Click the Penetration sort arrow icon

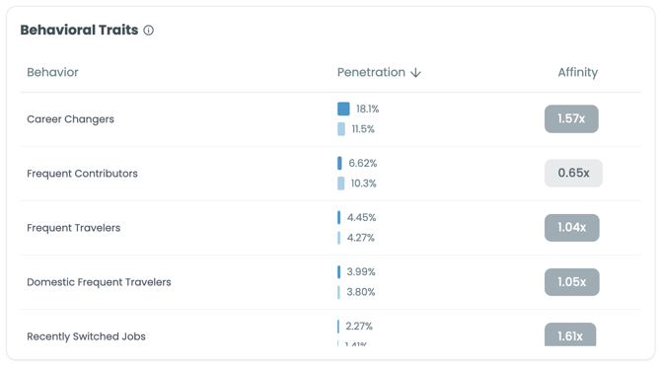(415, 73)
